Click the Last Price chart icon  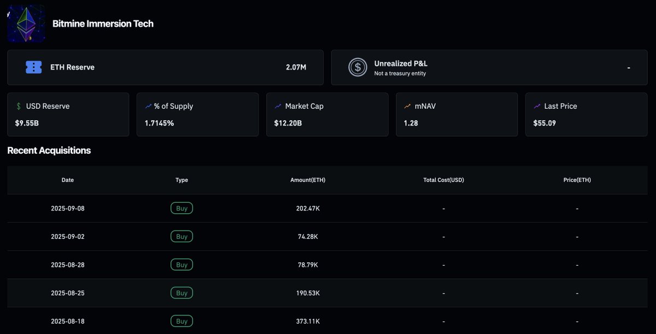tap(537, 106)
